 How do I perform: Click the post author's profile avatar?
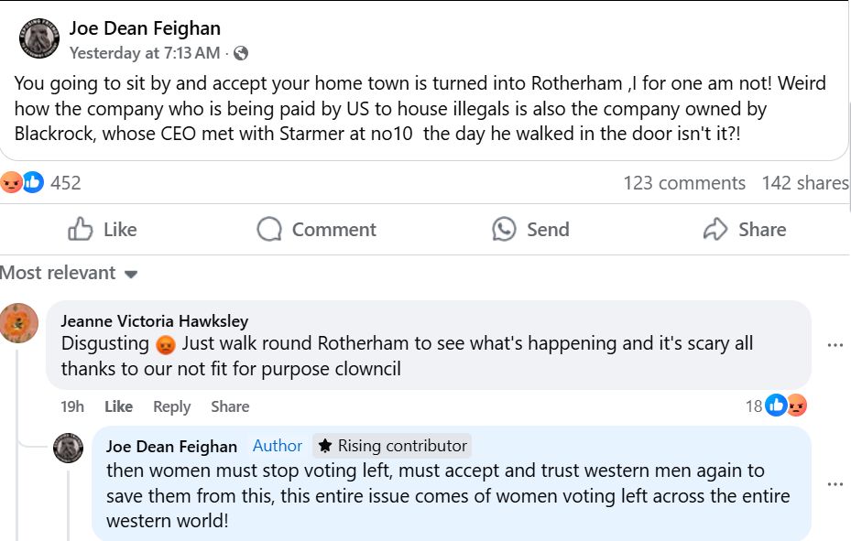click(39, 38)
